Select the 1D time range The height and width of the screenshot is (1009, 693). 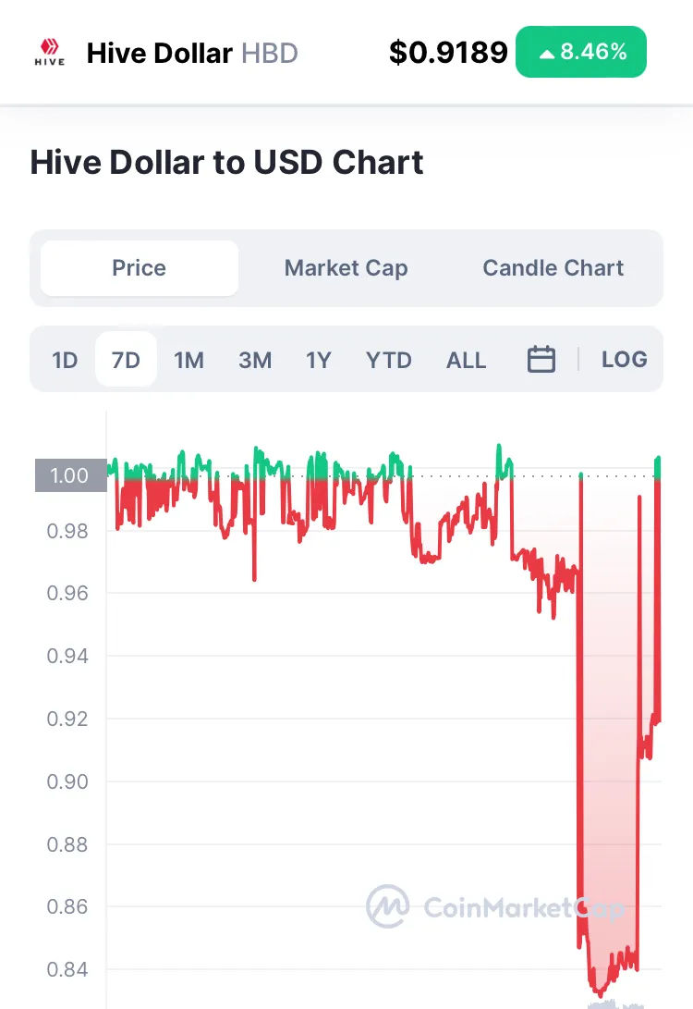click(65, 360)
